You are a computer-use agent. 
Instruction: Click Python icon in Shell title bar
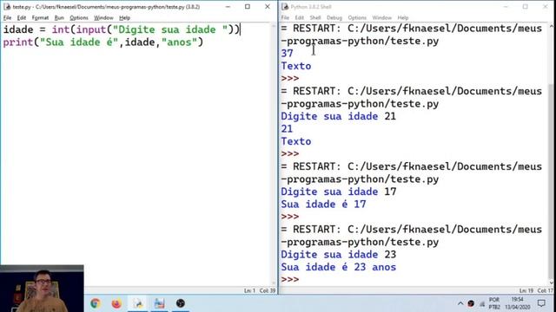coord(285,7)
